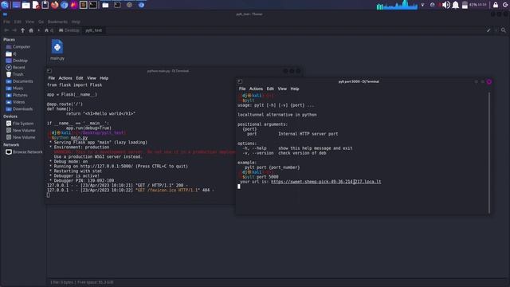510x287 pixels.
Task: Go to parent folder in Thunar toolbar
Action: pos(23,30)
